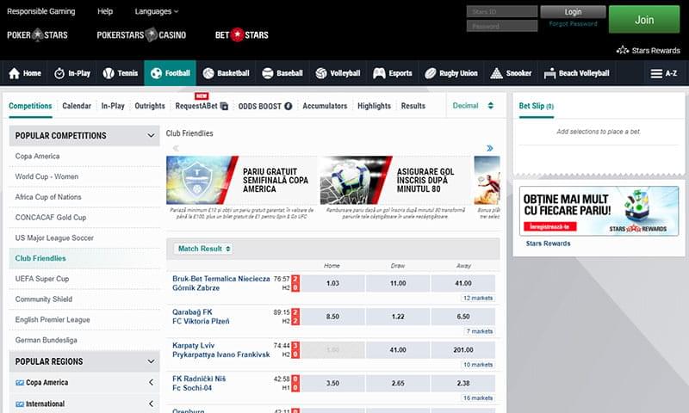Screen dimensions: 689x413
Task: Collapse the Popular Competitions section
Action: click(x=151, y=136)
